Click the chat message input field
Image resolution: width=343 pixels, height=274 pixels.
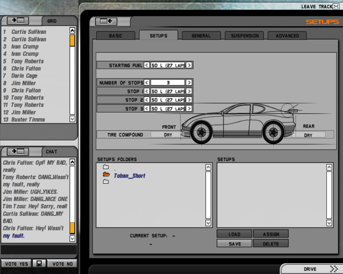[39, 250]
